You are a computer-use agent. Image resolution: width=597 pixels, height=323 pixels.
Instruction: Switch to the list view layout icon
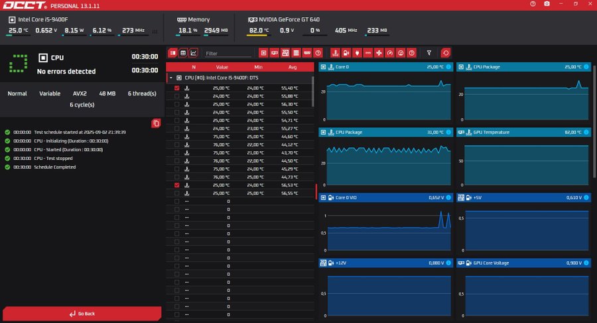[173, 53]
